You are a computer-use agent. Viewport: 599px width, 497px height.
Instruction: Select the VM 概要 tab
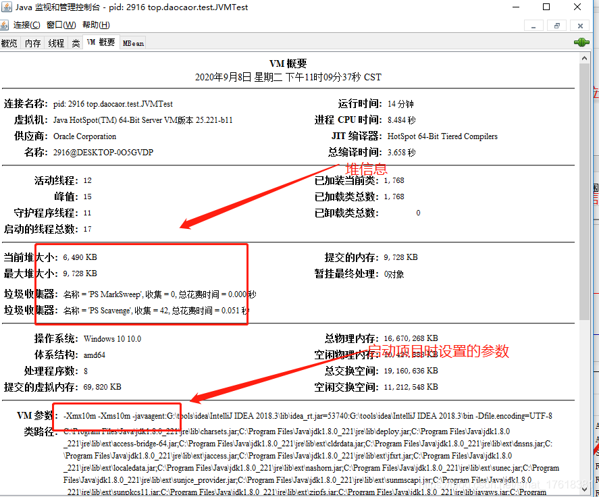(x=101, y=43)
